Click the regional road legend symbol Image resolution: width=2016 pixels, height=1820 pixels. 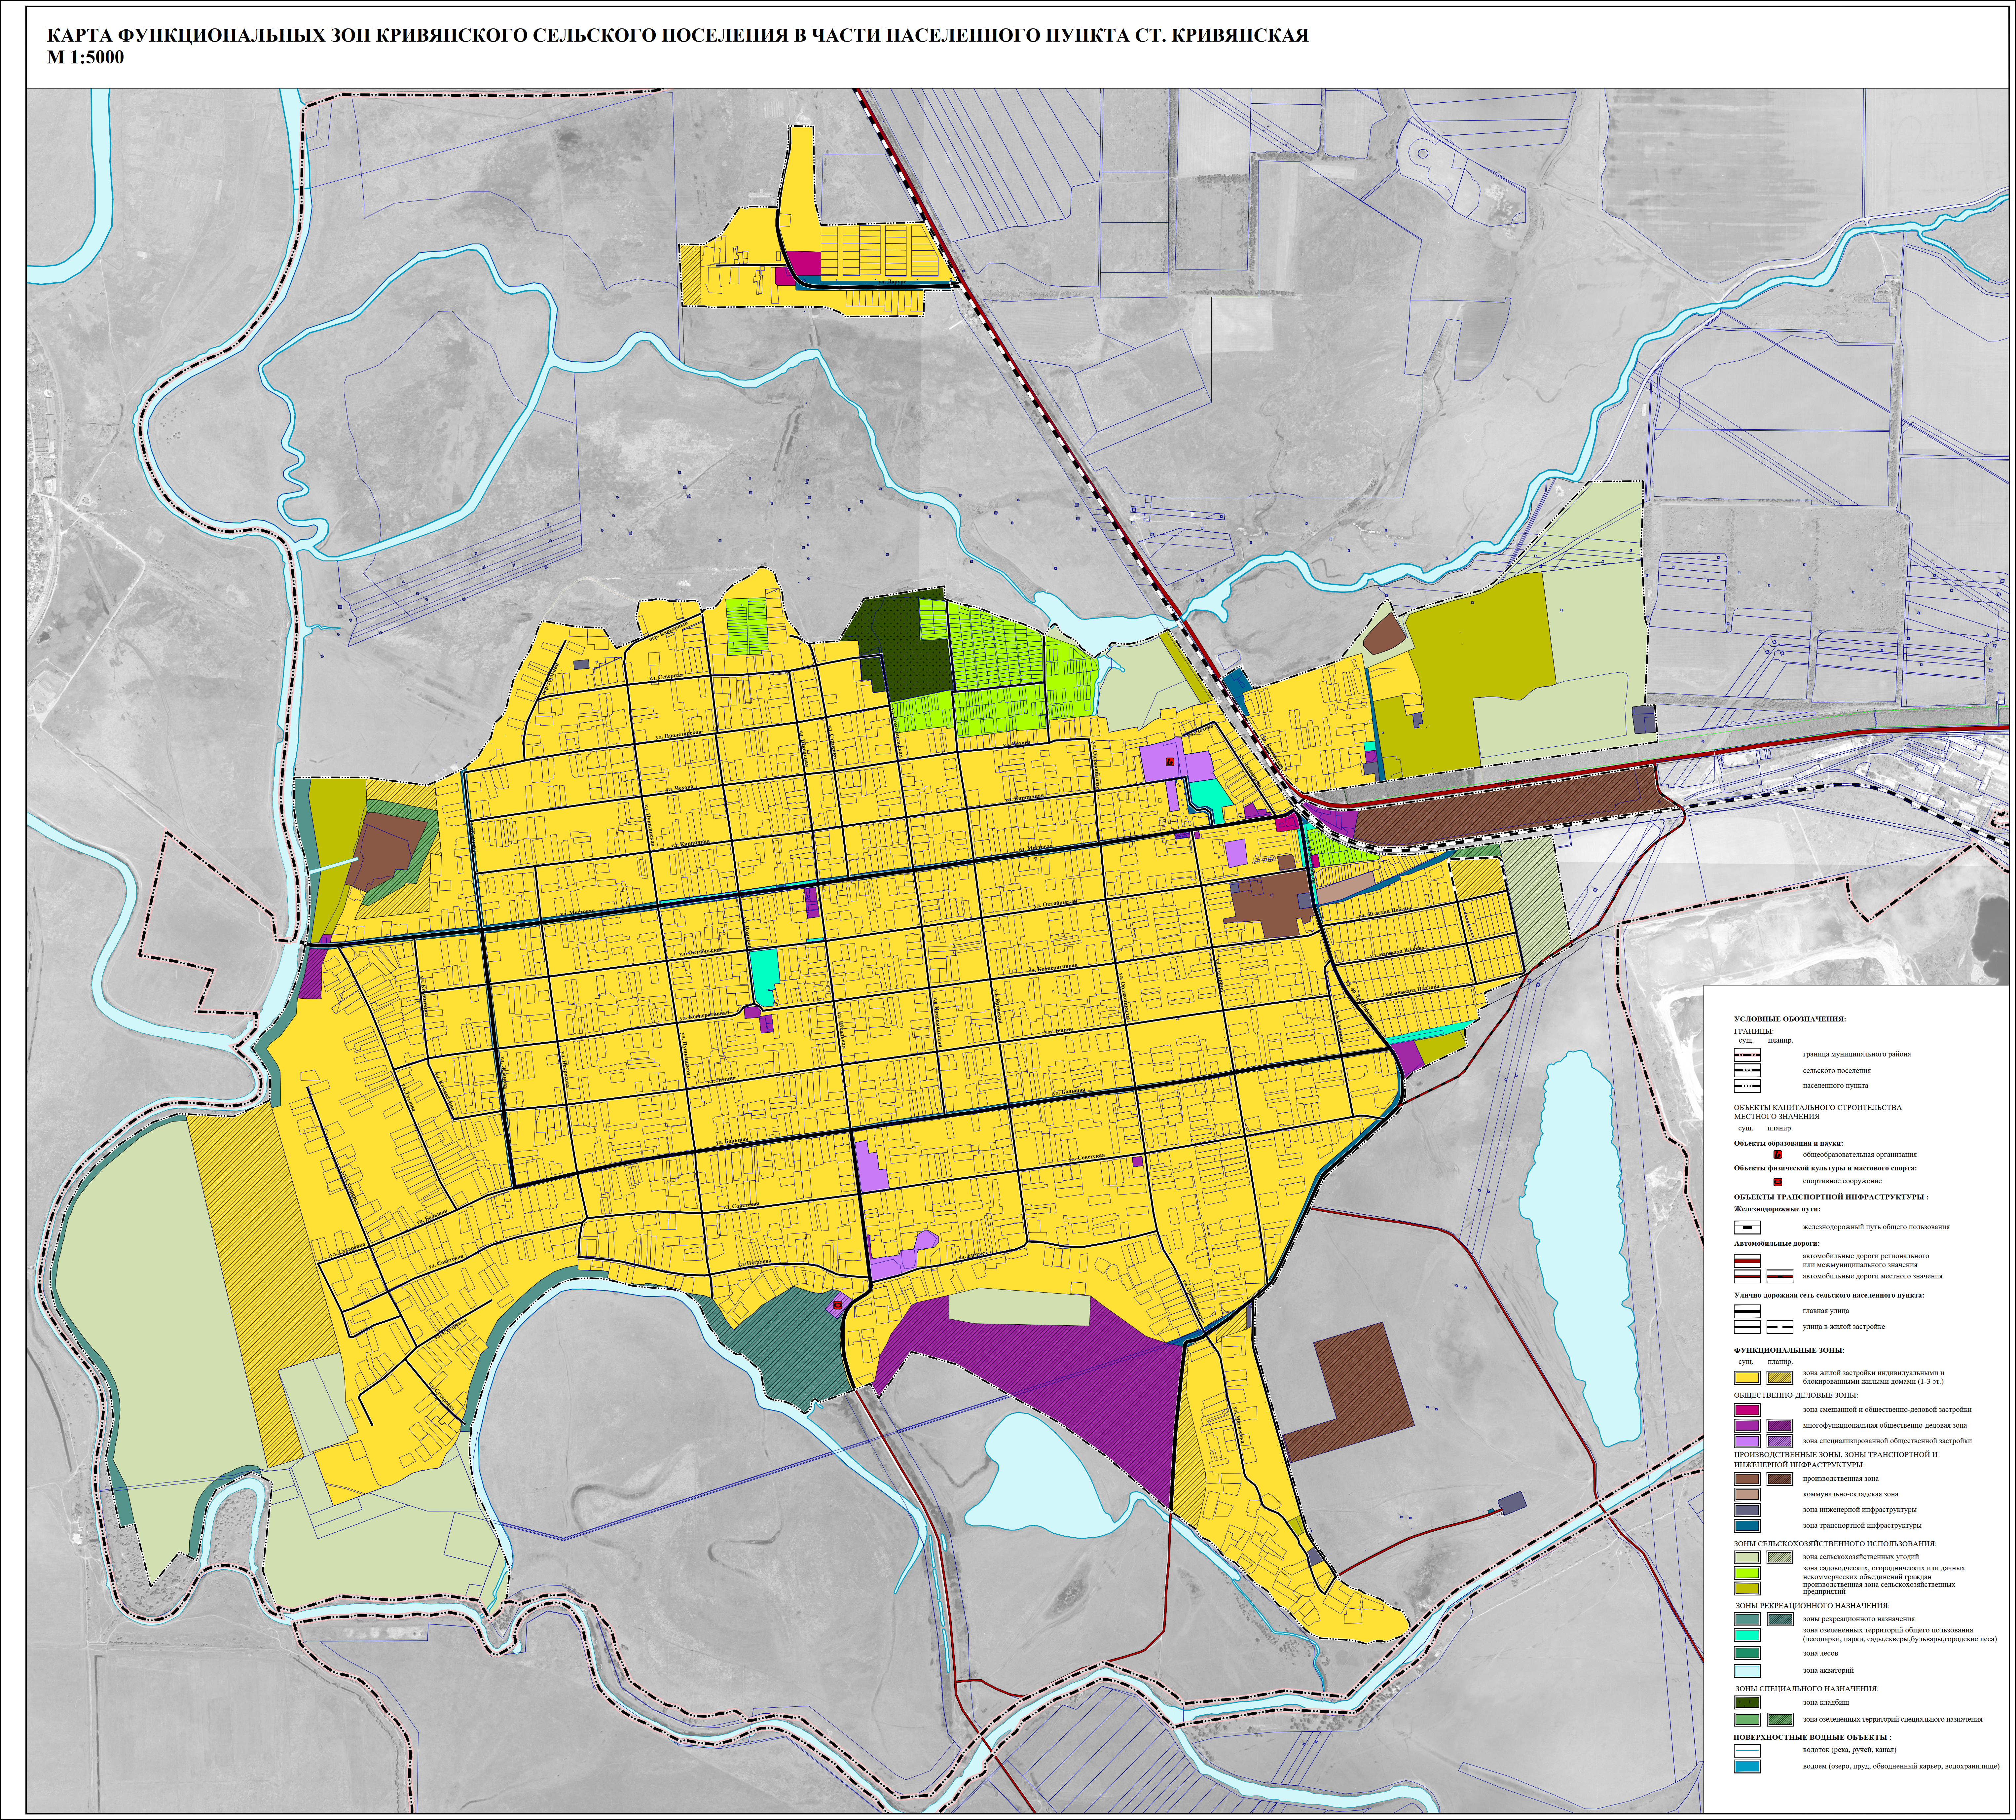click(1747, 1261)
